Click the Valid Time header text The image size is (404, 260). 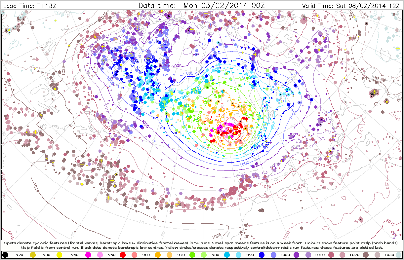(352, 6)
